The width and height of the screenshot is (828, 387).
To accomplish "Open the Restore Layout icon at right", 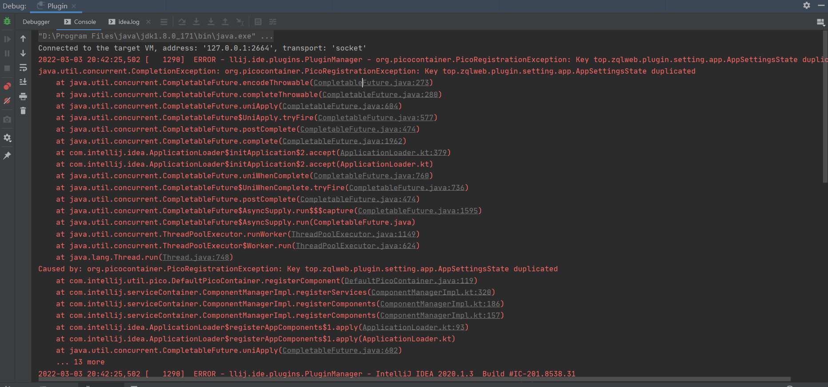I will coord(820,22).
